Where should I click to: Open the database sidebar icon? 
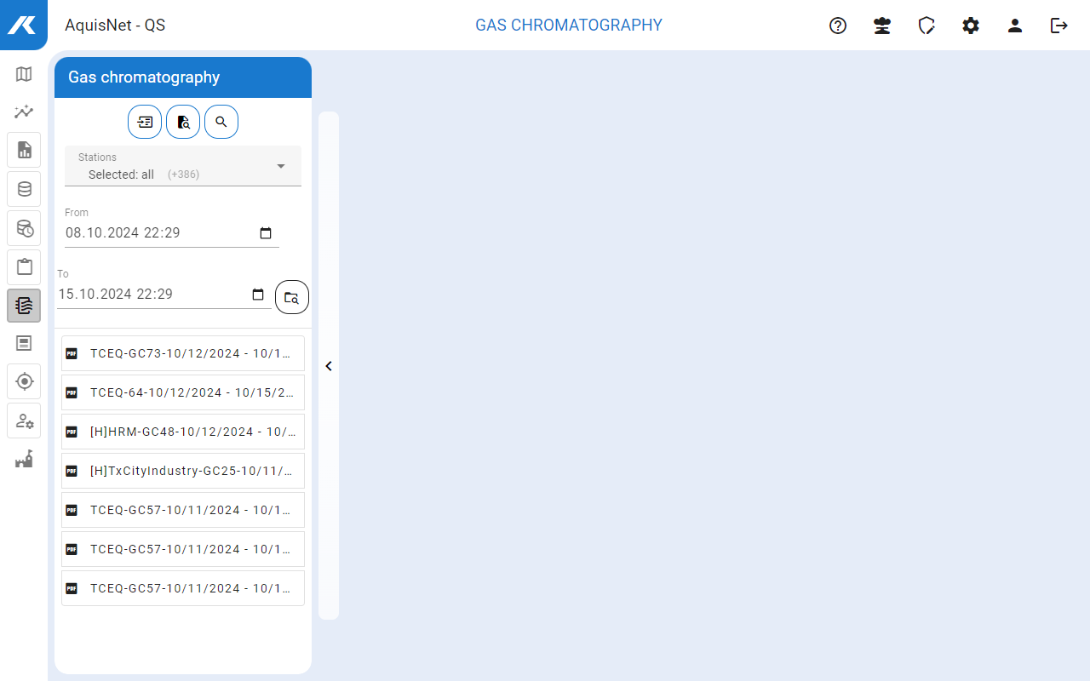pyautogui.click(x=24, y=189)
